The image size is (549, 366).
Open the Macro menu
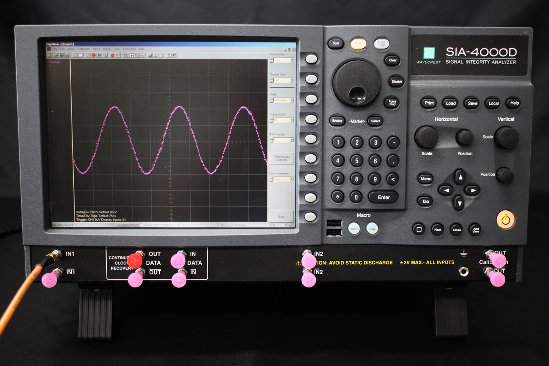click(96, 49)
